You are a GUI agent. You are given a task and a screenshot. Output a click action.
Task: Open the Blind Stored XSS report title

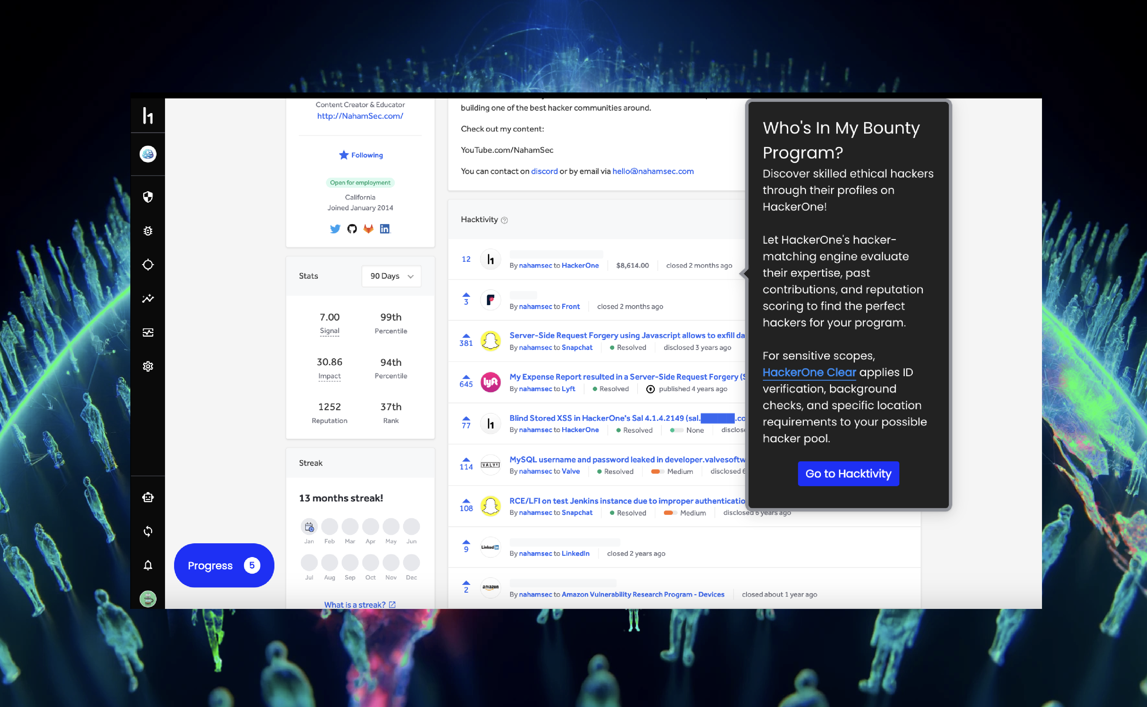[x=627, y=418]
